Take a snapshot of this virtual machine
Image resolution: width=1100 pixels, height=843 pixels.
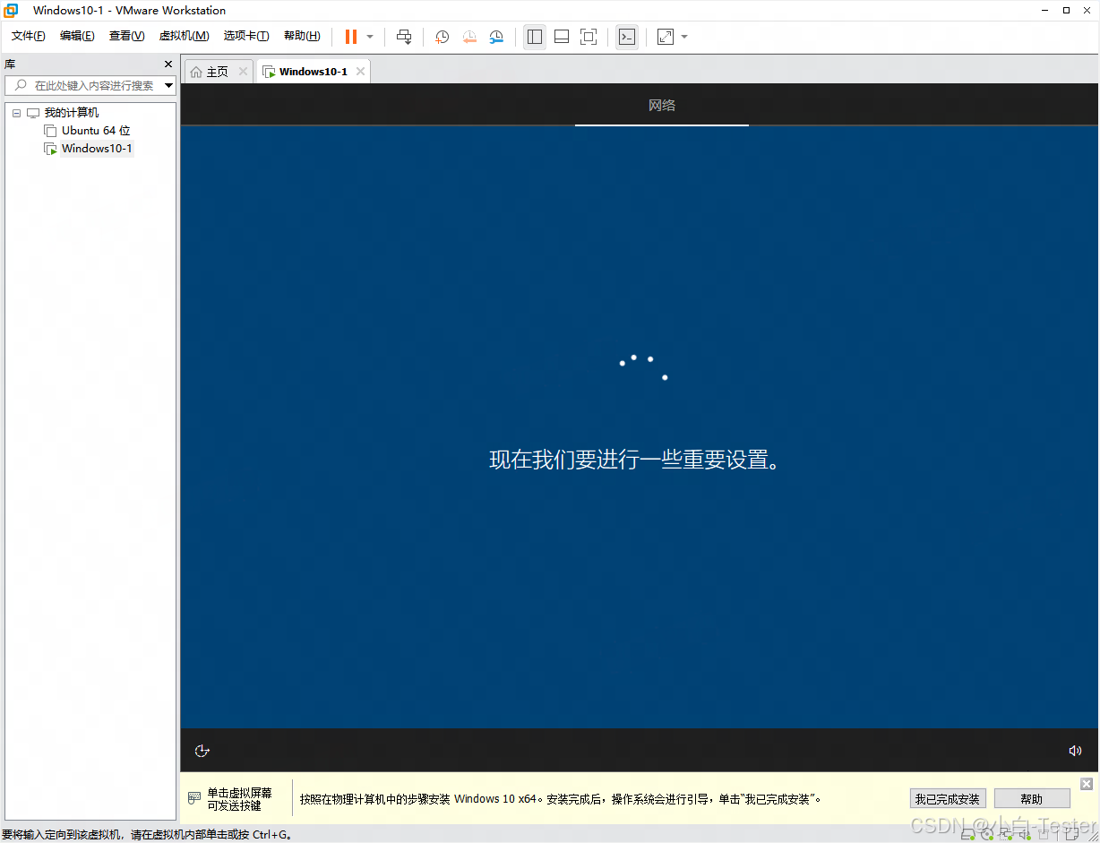[443, 37]
